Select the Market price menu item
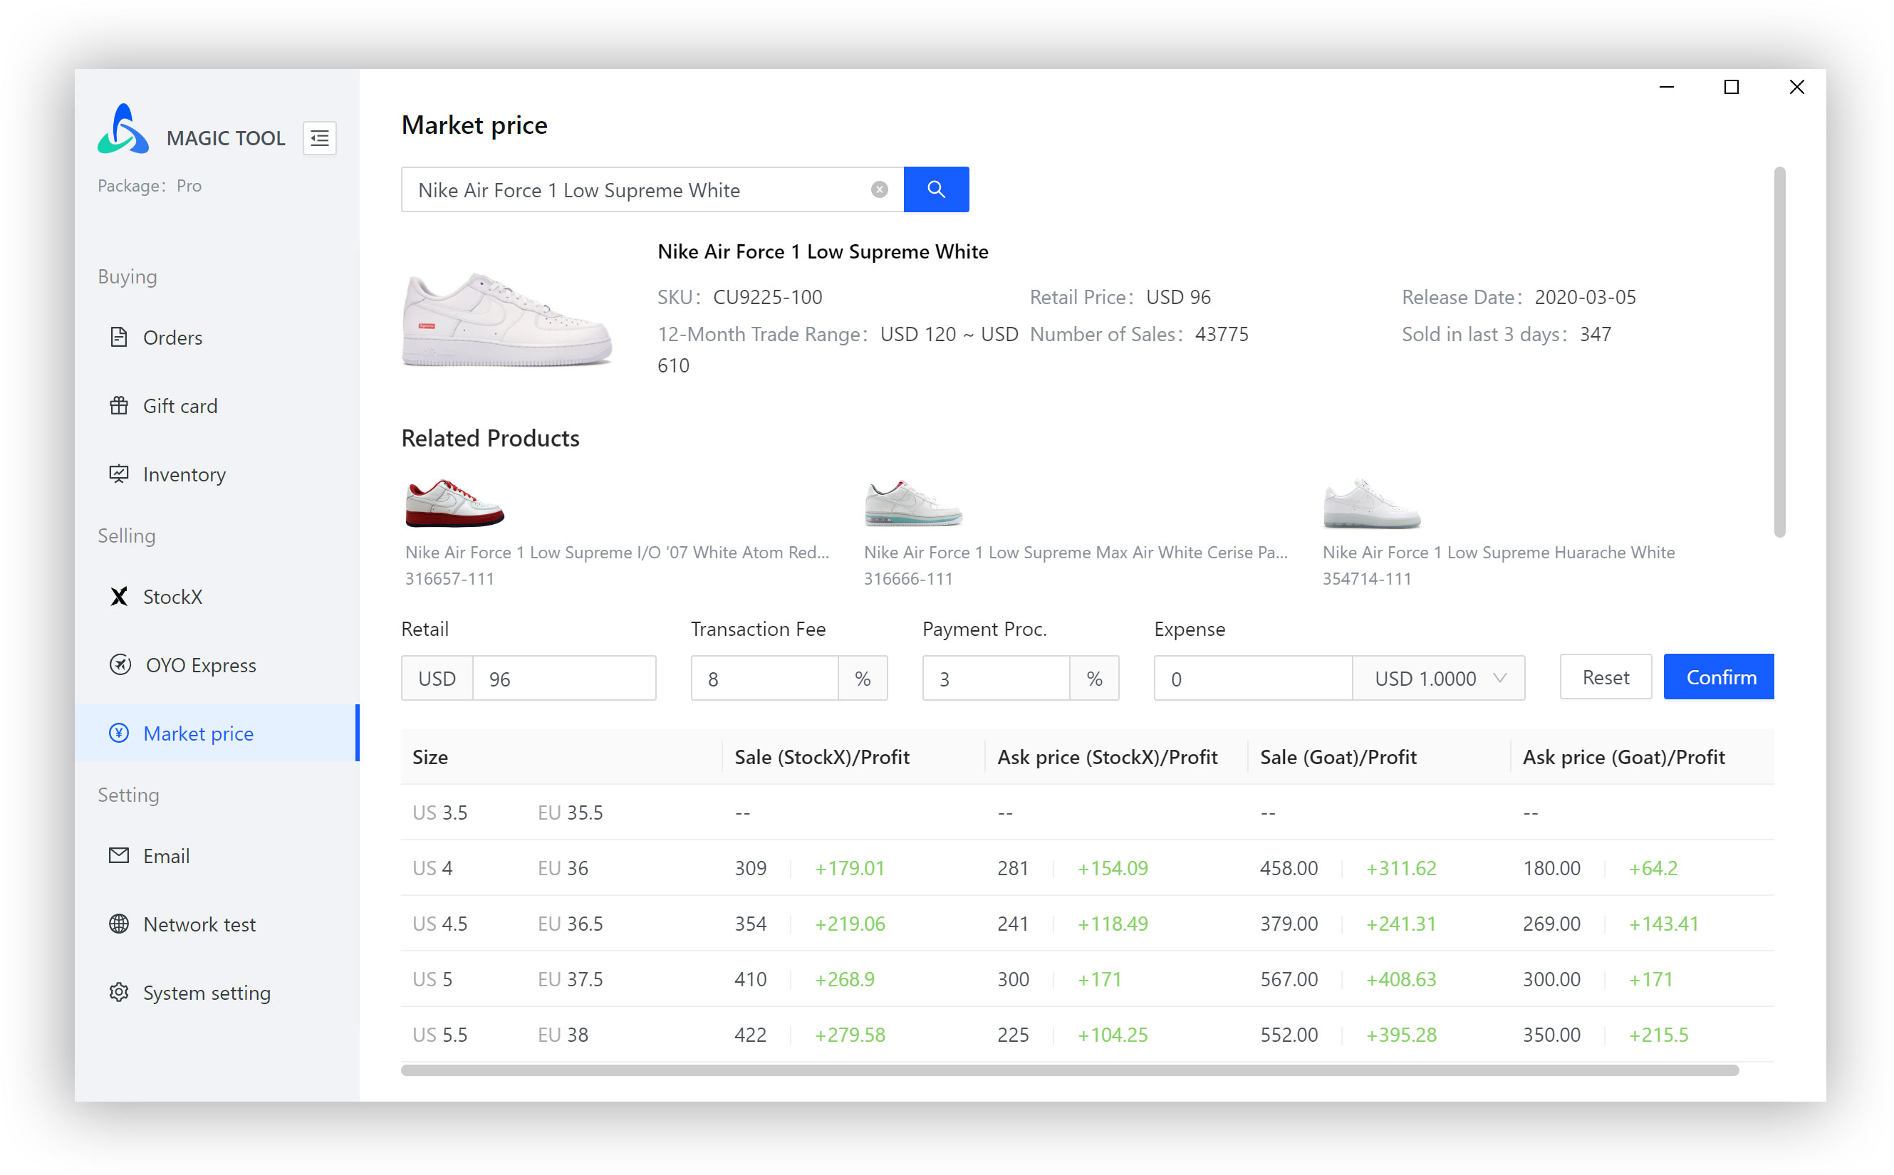This screenshot has width=1894, height=1175. point(198,733)
